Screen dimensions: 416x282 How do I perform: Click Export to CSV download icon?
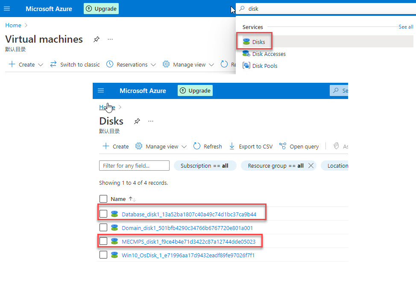click(232, 146)
